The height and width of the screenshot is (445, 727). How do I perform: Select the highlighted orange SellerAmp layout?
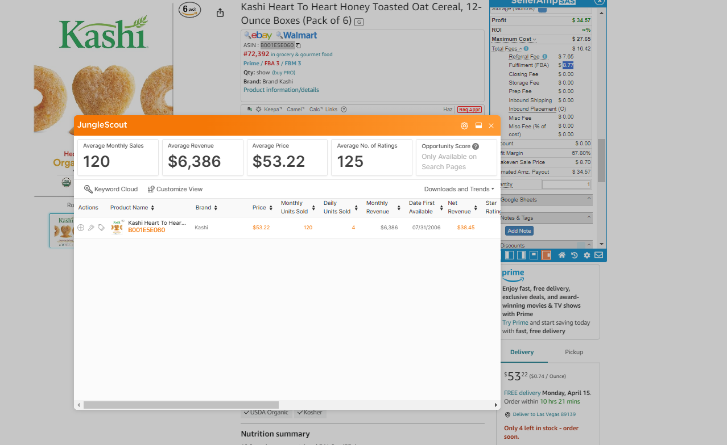tap(546, 255)
